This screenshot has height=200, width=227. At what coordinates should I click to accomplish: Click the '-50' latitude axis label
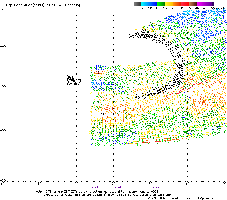[3, 86]
